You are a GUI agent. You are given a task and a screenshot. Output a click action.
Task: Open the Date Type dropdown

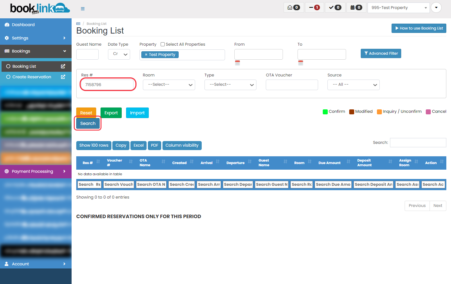coord(119,54)
